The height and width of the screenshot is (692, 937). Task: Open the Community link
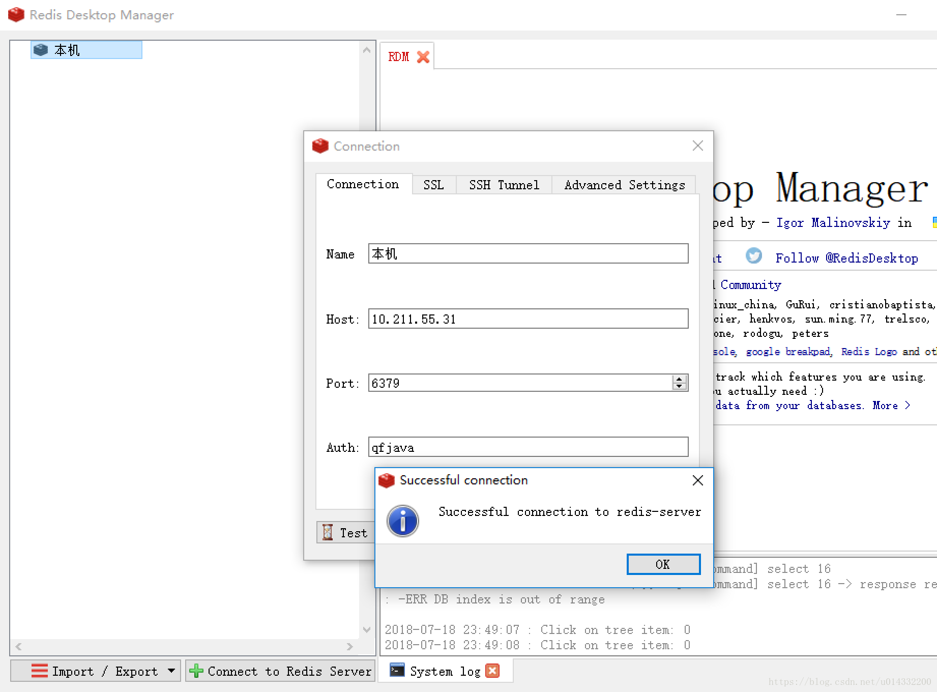pos(751,285)
